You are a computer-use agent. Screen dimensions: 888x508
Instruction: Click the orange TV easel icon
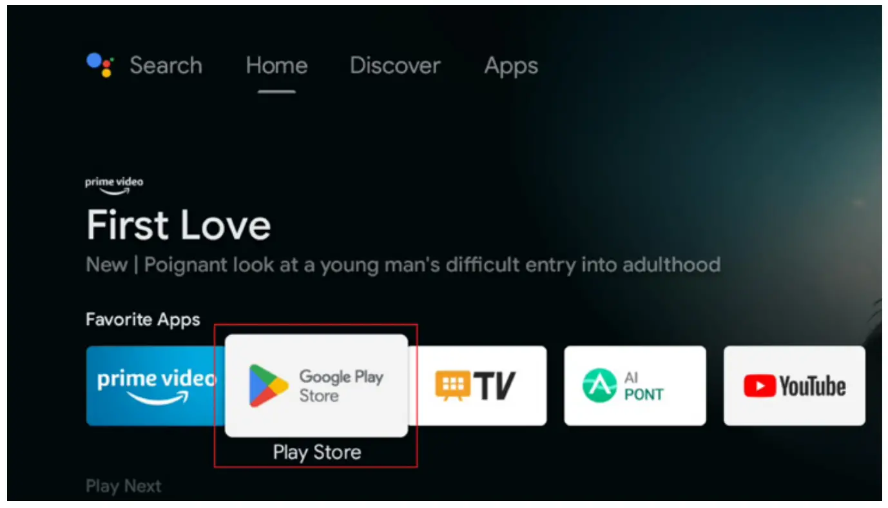[452, 386]
